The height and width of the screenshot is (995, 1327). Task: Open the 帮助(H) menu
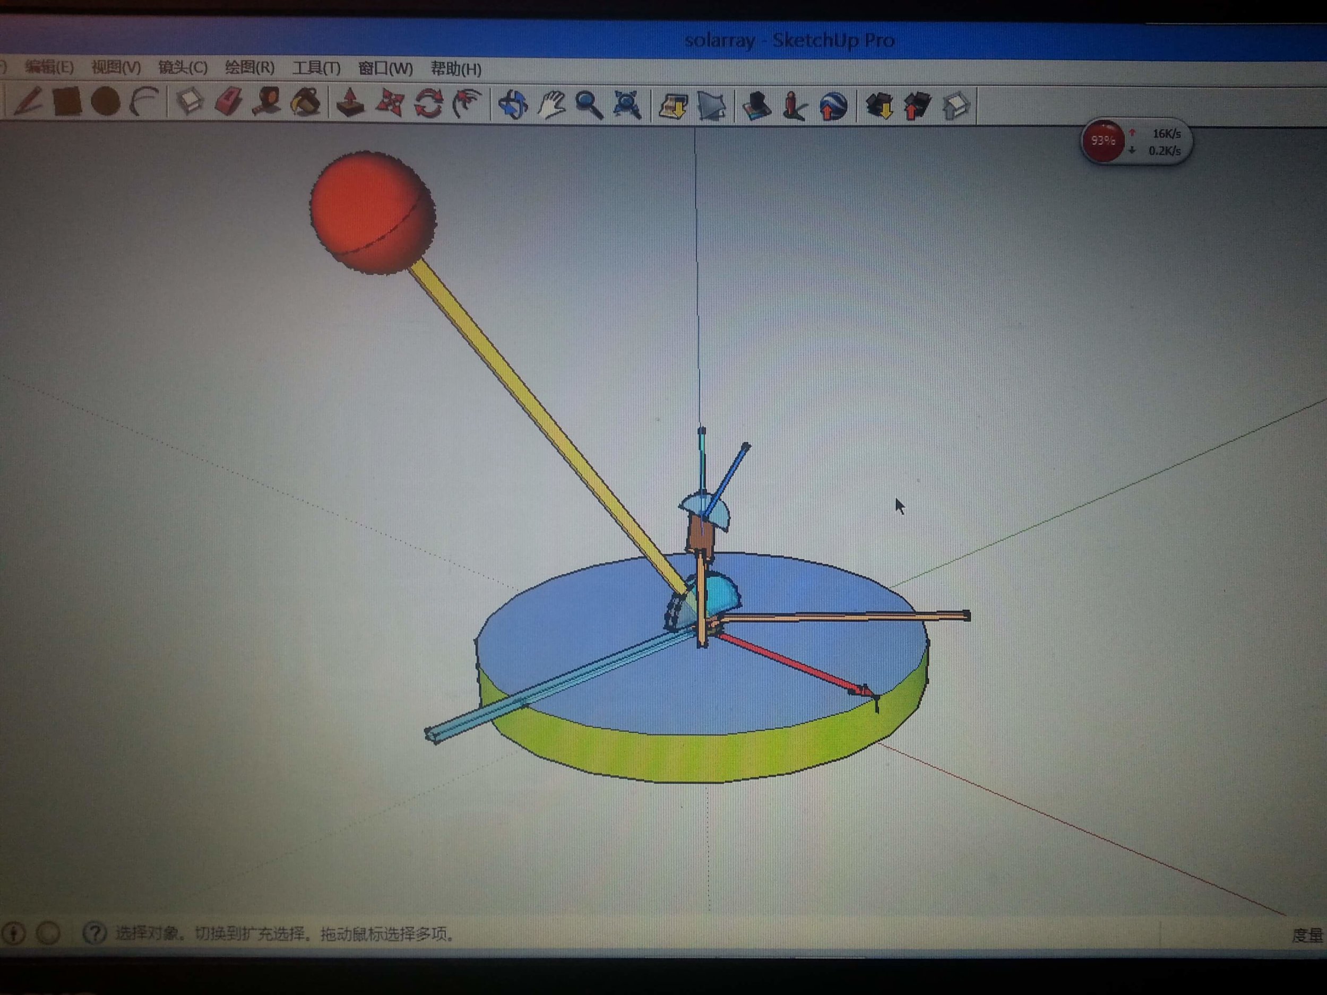[456, 70]
